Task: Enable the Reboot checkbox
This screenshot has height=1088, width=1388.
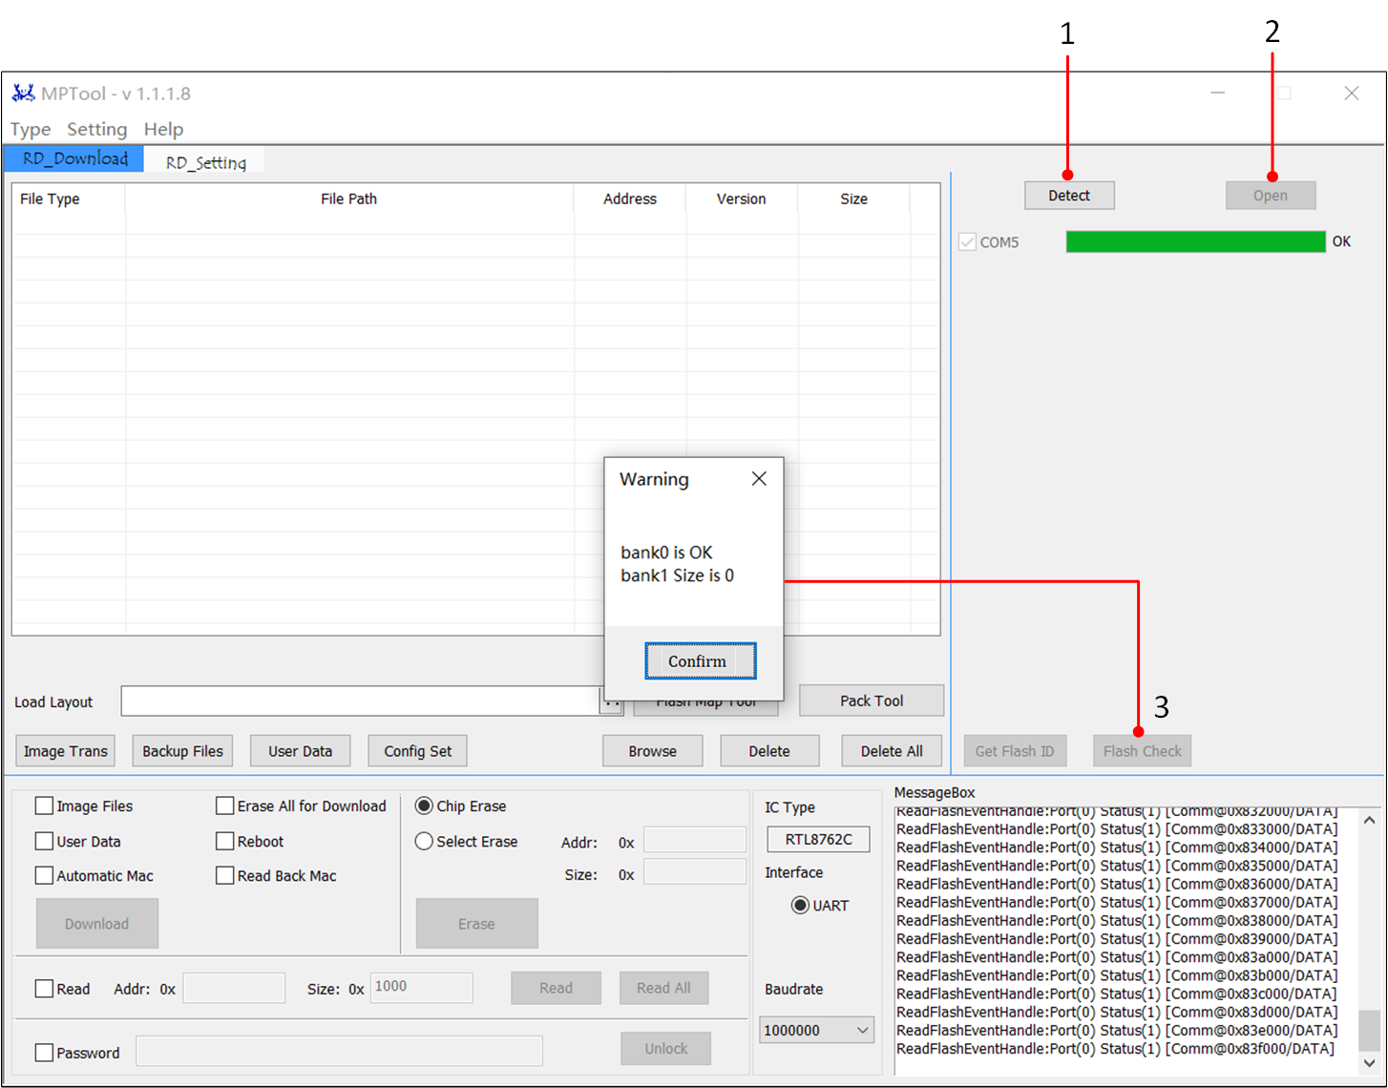Action: click(225, 841)
